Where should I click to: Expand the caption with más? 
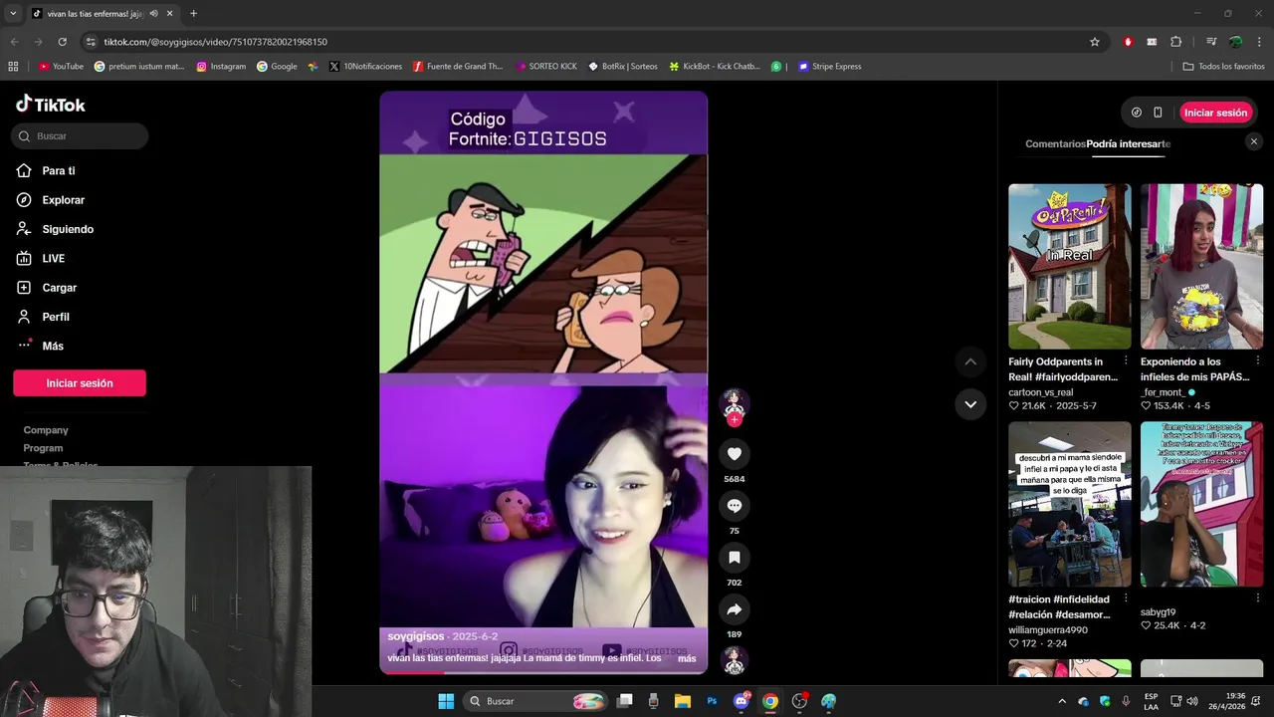(687, 658)
